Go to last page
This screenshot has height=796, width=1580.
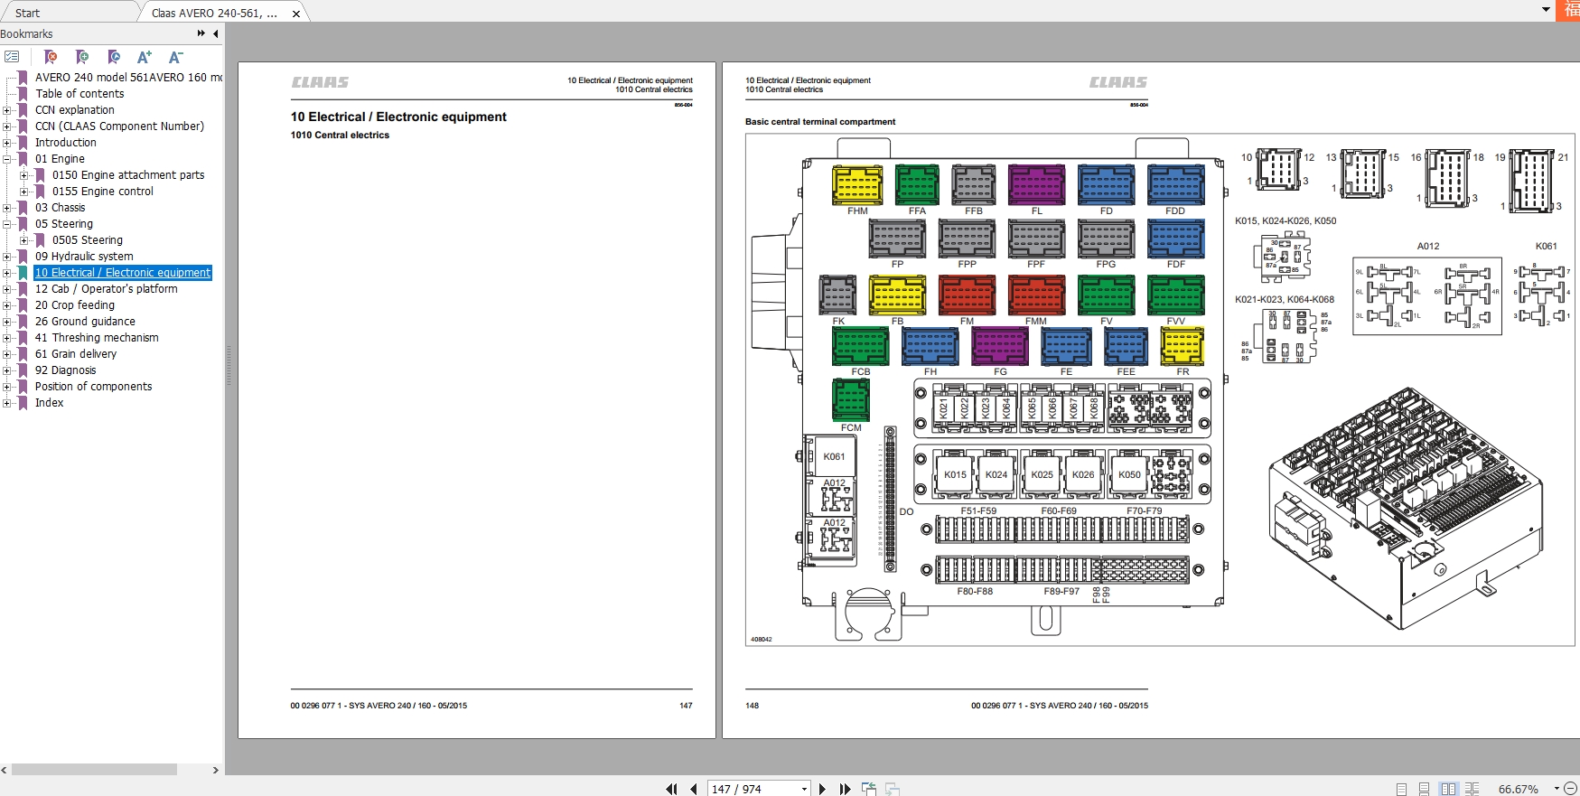(x=845, y=789)
